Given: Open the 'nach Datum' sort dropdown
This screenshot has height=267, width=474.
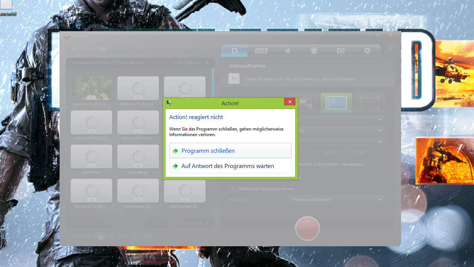Looking at the screenshot, I should 191,63.
